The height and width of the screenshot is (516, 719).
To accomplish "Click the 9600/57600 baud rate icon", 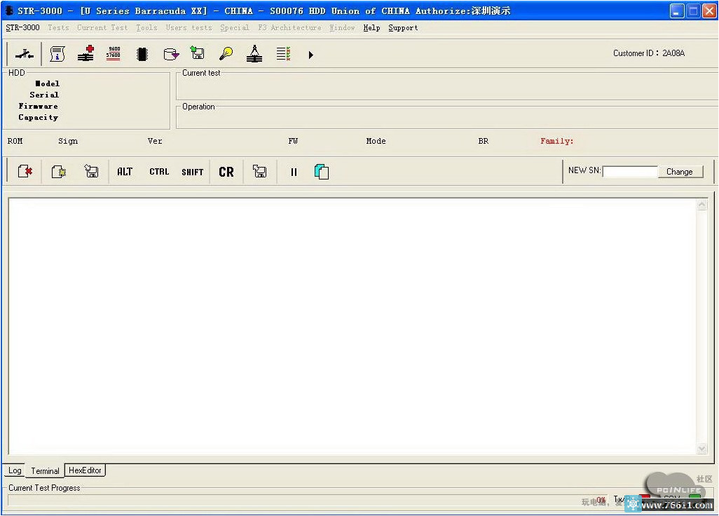I will point(114,54).
